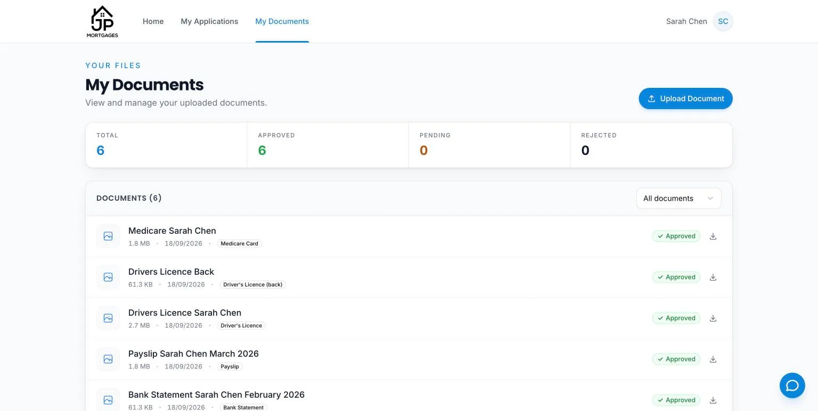Screen dimensions: 818x411
Task: Click Approved badge on Payslip row
Action: (676, 359)
